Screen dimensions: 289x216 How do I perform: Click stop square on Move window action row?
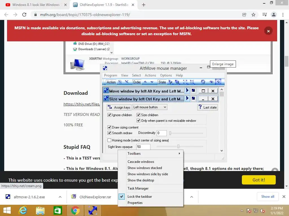[193, 91]
